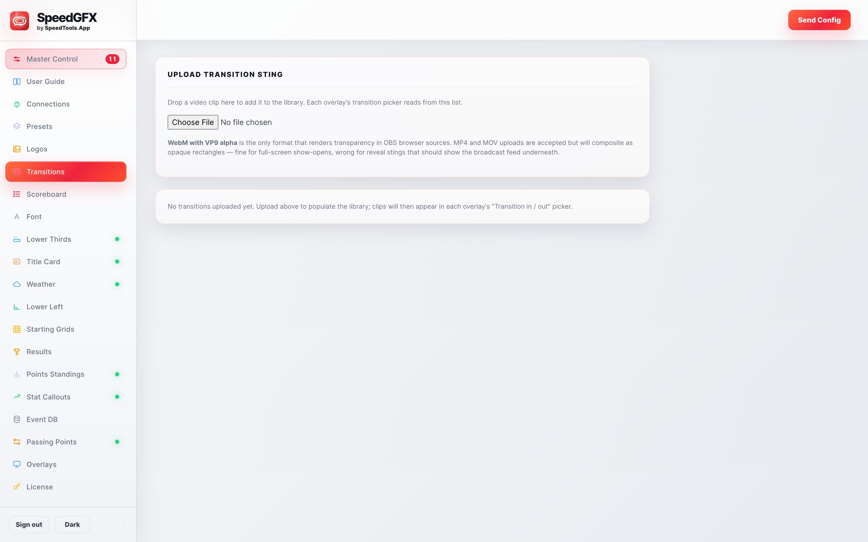This screenshot has height=542, width=868.
Task: Open the Results page
Action: coord(66,352)
